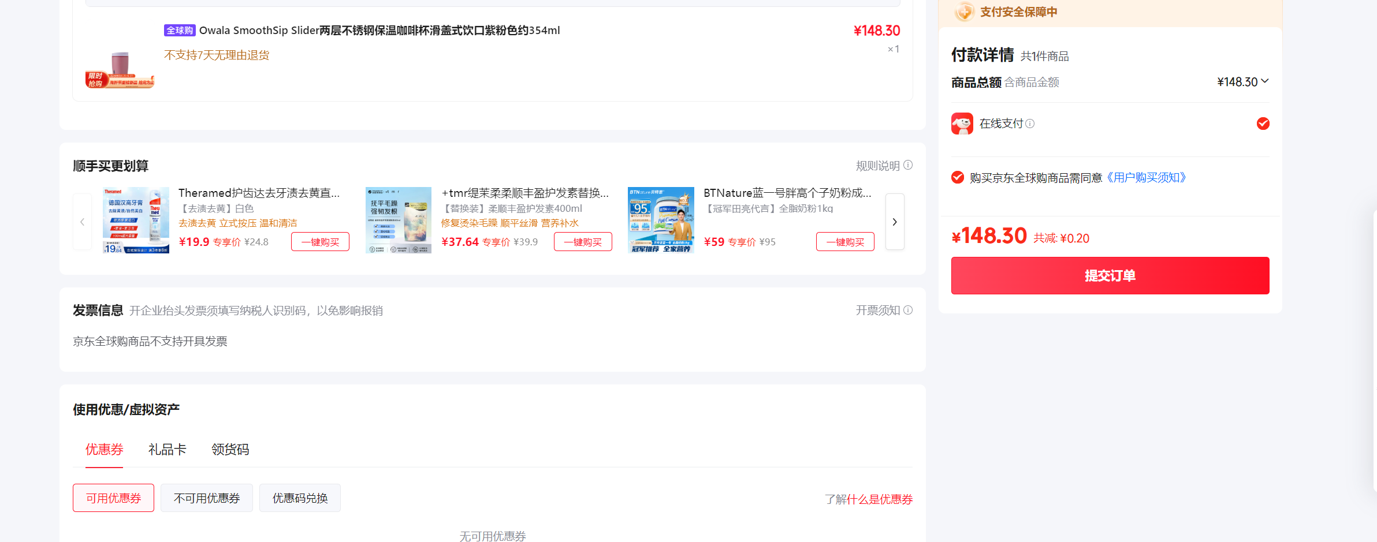Submit the order with 提交订单
1377x542 pixels.
[x=1110, y=275]
